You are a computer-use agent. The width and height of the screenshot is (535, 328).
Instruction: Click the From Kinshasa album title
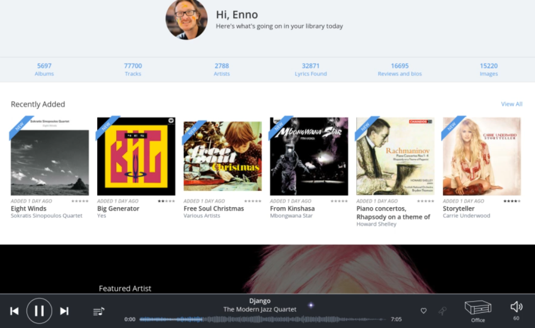point(292,208)
